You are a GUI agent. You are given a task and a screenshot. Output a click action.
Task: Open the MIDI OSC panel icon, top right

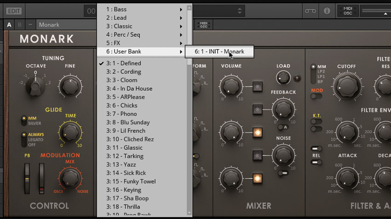(348, 11)
